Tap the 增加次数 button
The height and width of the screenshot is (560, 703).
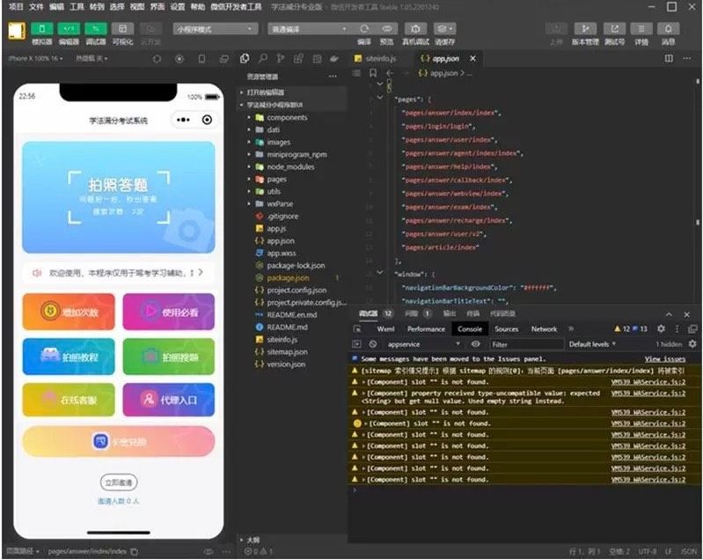click(x=69, y=312)
